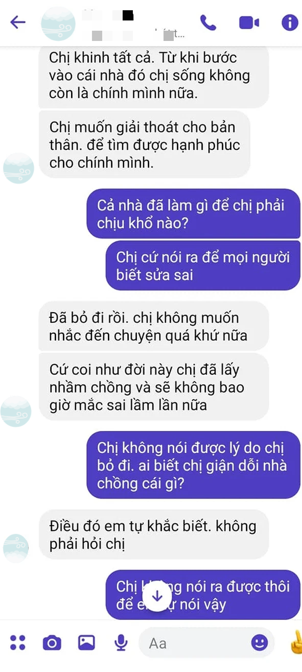Open the emoji picker smiley
The height and width of the screenshot is (672, 302).
[260, 643]
